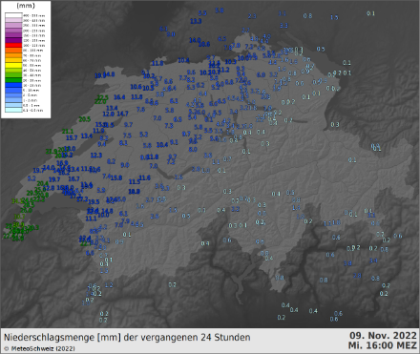Click the 14.7 measurement on the map
The height and width of the screenshot is (354, 420).
pyautogui.click(x=122, y=114)
